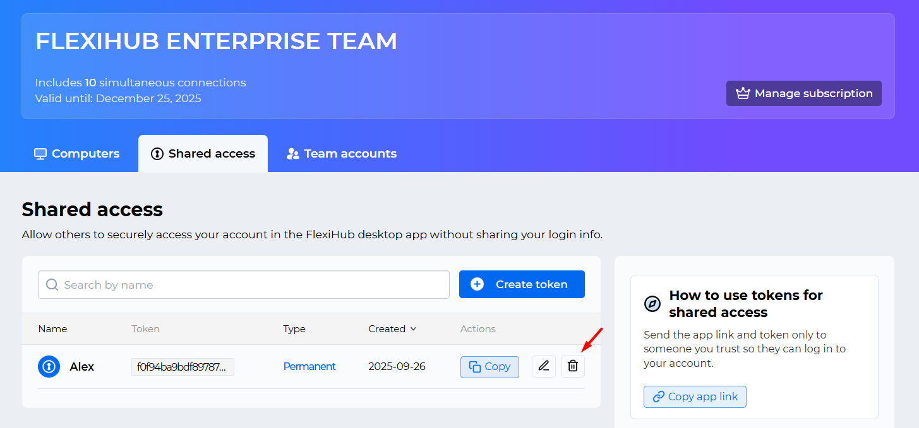The height and width of the screenshot is (428, 919).
Task: Click the Alex token name
Action: (82, 367)
